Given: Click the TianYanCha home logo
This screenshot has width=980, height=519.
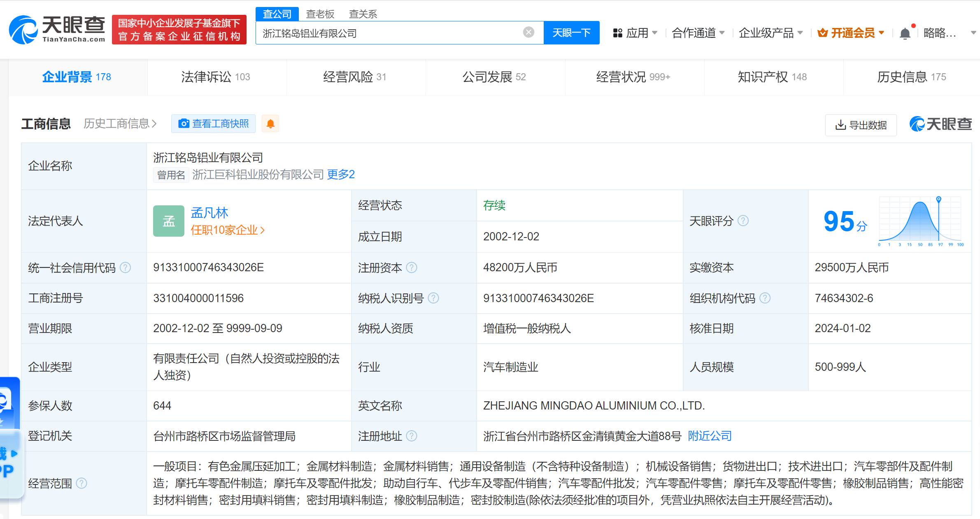Looking at the screenshot, I should tap(58, 30).
